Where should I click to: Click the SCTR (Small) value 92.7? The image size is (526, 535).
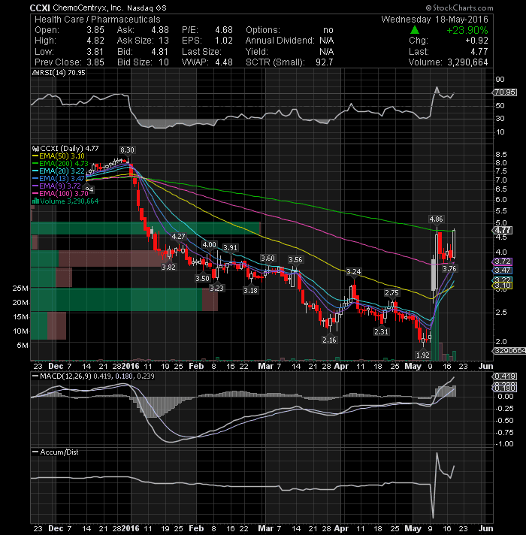point(324,62)
